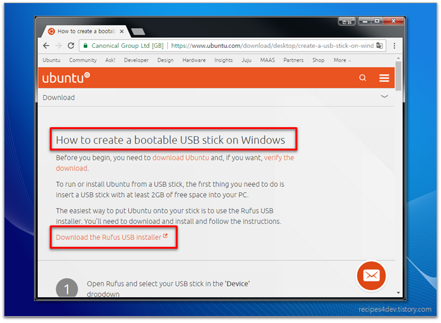Image resolution: width=441 pixels, height=323 pixels.
Task: Open the Ubuntu link in the top nav
Action: coord(52,60)
